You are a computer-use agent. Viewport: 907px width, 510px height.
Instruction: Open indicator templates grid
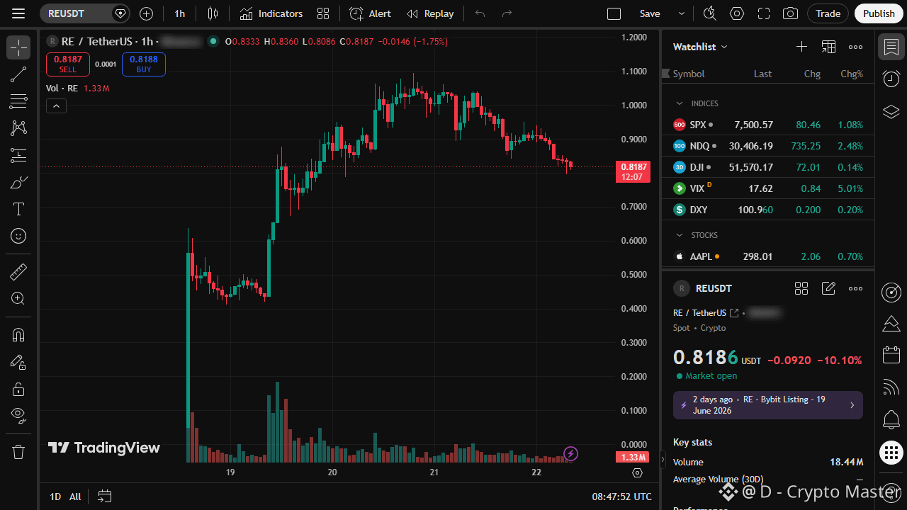point(323,13)
